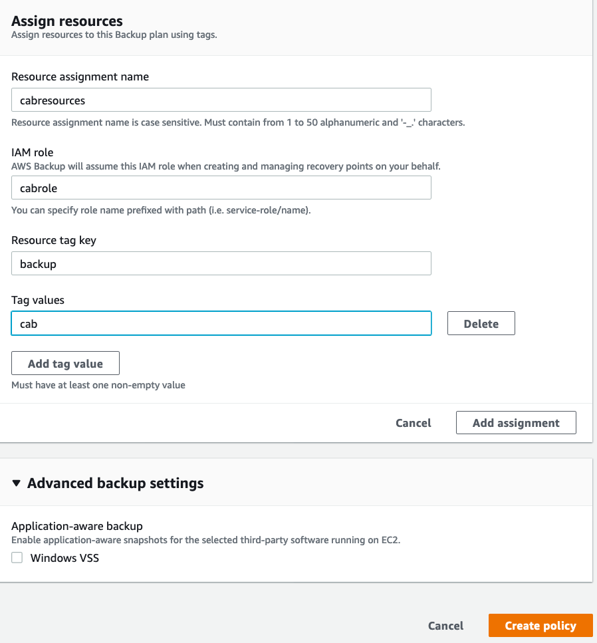The image size is (597, 643).
Task: Click the Add tag value button
Action: (64, 363)
